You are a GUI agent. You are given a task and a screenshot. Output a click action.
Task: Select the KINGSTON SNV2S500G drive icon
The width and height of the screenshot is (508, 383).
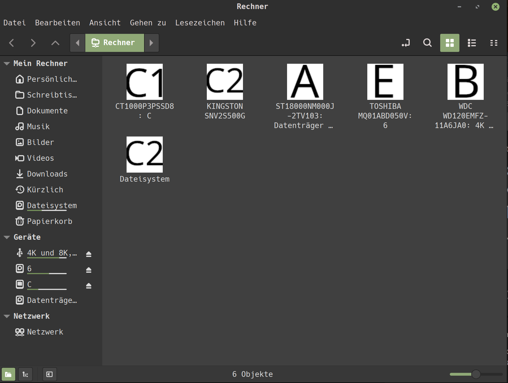pos(225,82)
